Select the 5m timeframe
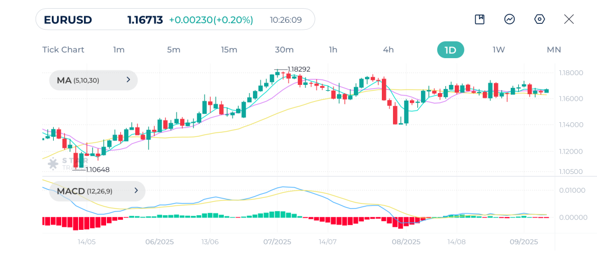Viewport: 597px width, 263px height. (x=174, y=50)
